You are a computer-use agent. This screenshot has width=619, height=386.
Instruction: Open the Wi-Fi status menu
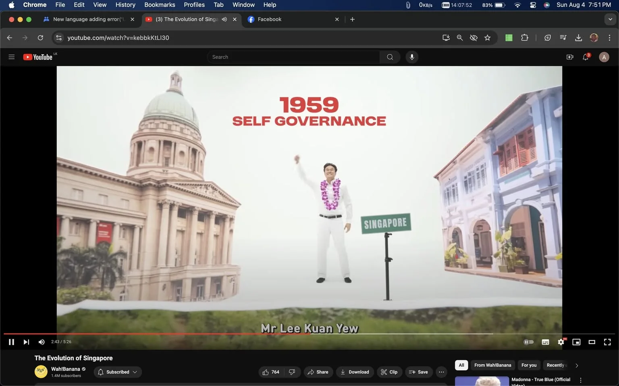517,5
